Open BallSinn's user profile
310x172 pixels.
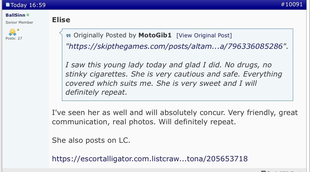16,15
